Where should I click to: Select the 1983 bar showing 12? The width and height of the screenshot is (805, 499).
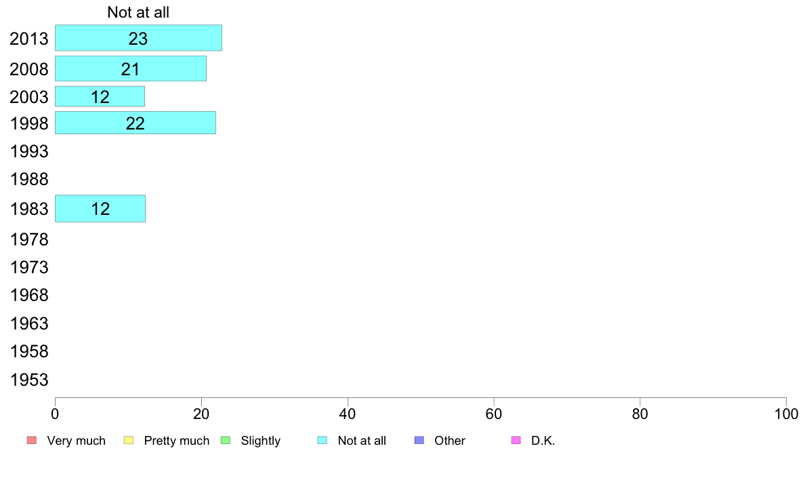[x=100, y=209]
